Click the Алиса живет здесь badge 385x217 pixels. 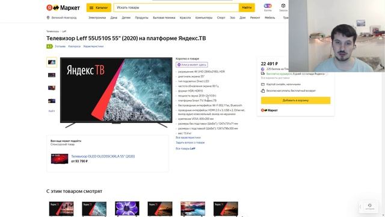[192, 64]
